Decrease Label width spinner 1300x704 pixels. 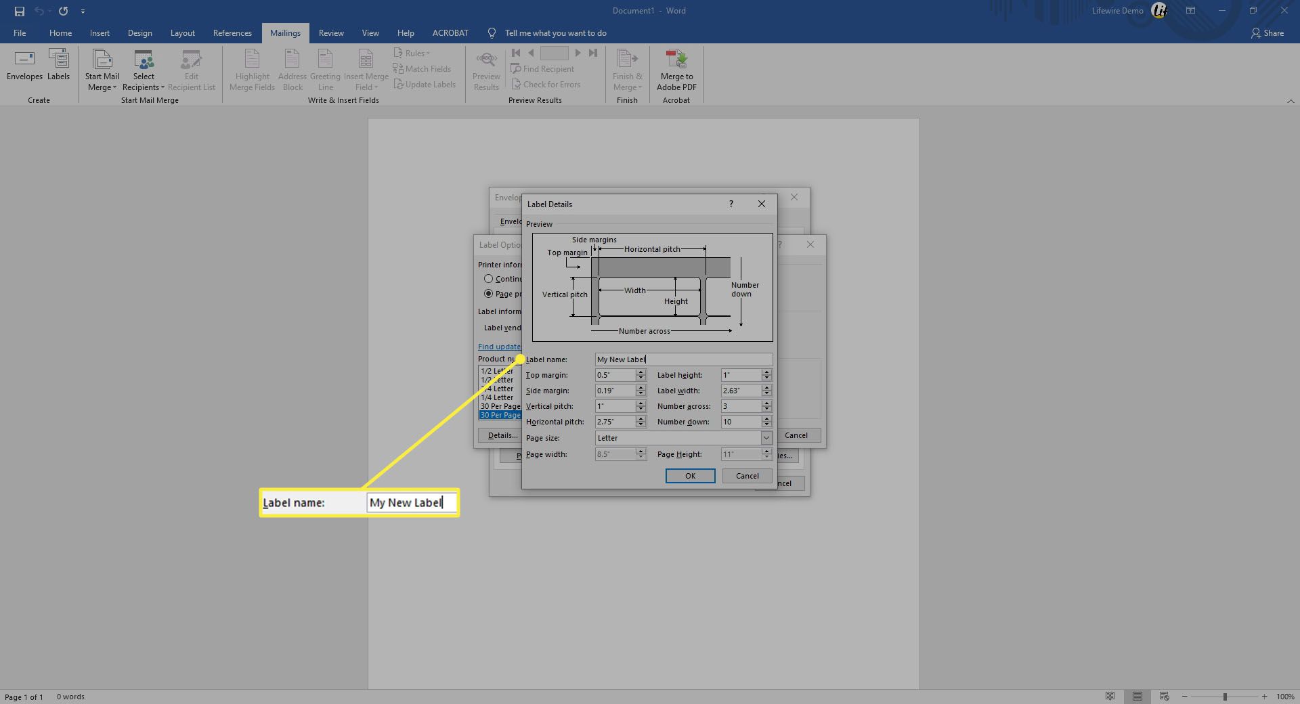pos(766,394)
